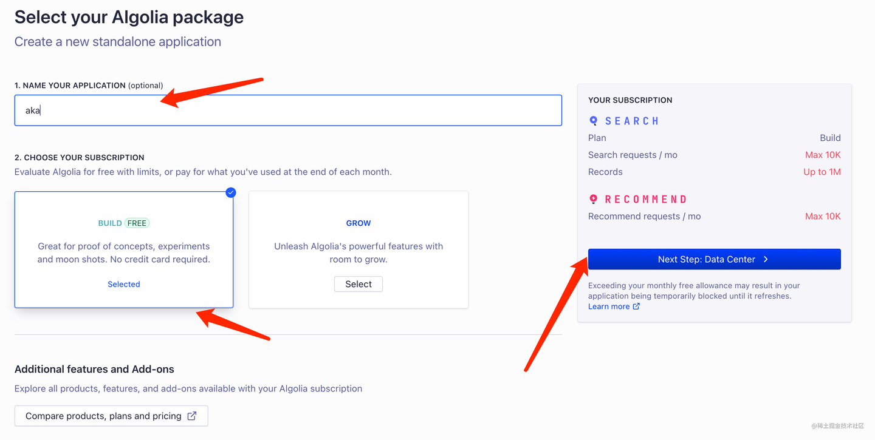Click the chevron arrow inside Next Step button
This screenshot has width=875, height=440.
(x=766, y=259)
